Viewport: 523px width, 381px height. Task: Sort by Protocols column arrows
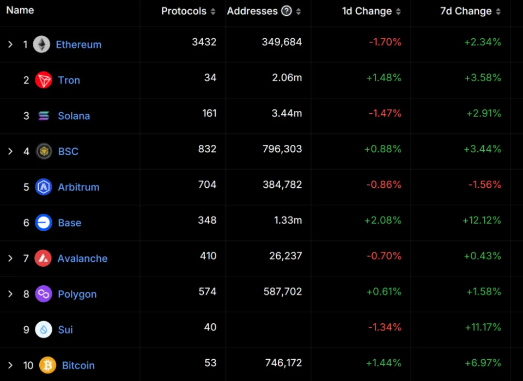coord(213,11)
